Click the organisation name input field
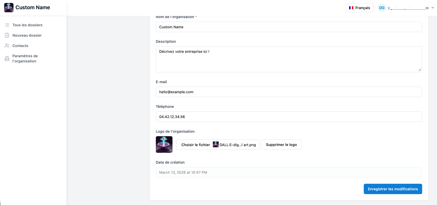The image size is (437, 205). point(289,27)
